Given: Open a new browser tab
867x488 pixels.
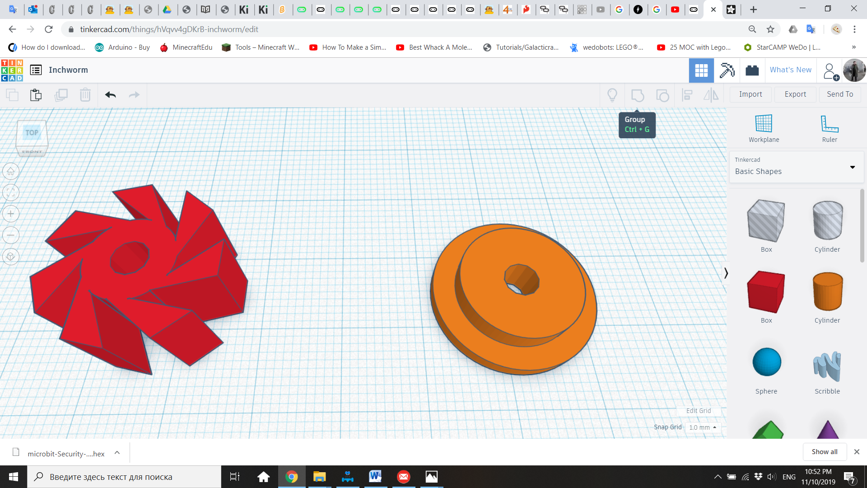Looking at the screenshot, I should pyautogui.click(x=753, y=9).
